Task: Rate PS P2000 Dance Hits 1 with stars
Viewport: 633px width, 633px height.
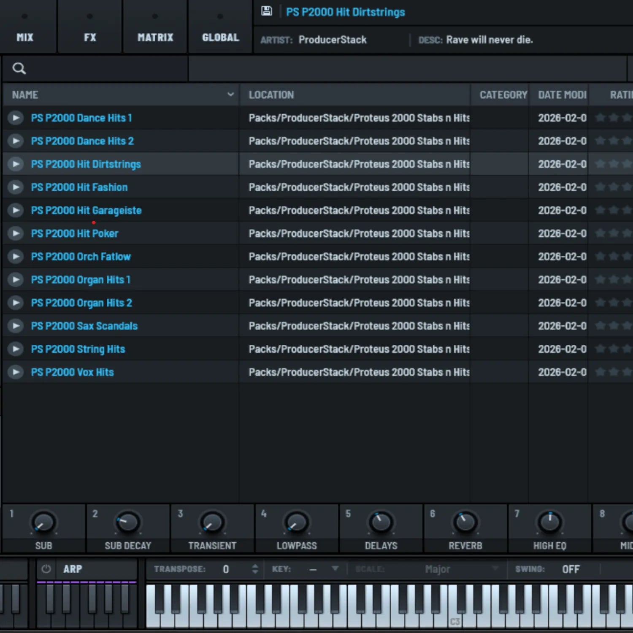Action: coord(613,118)
